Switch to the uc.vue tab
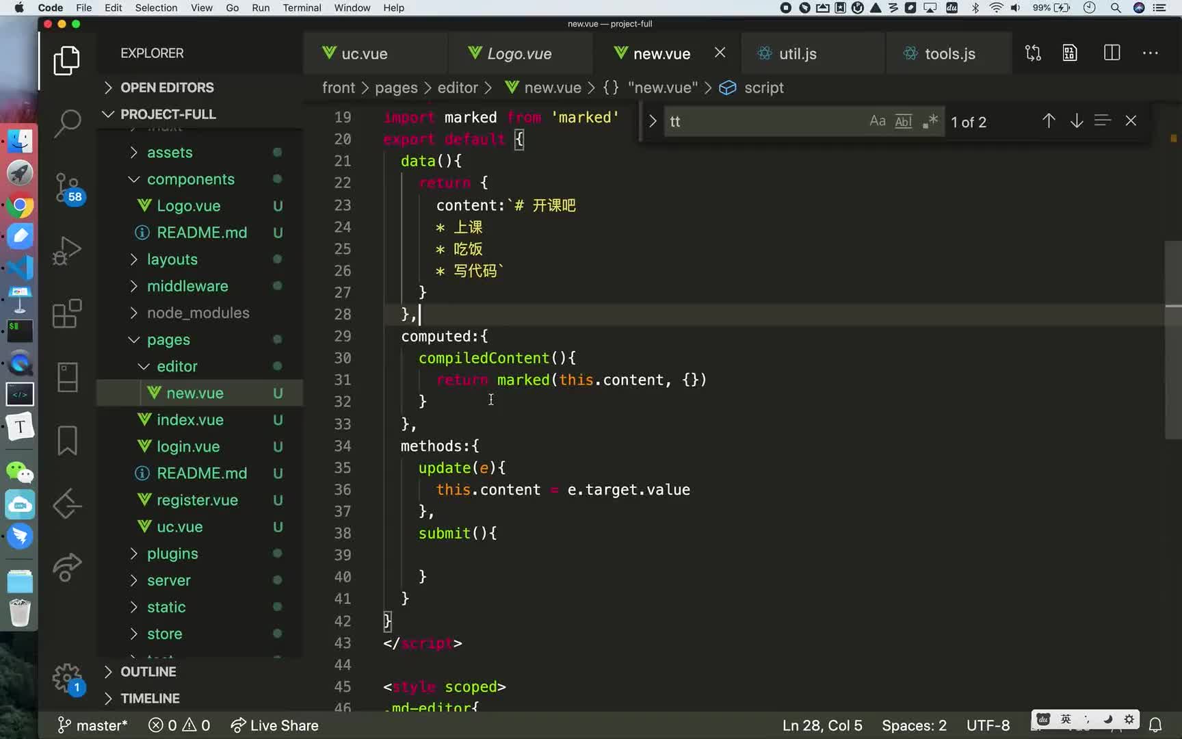This screenshot has height=739, width=1182. coord(375,53)
